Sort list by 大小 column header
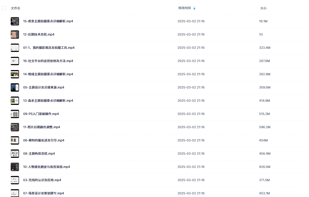 263,8
